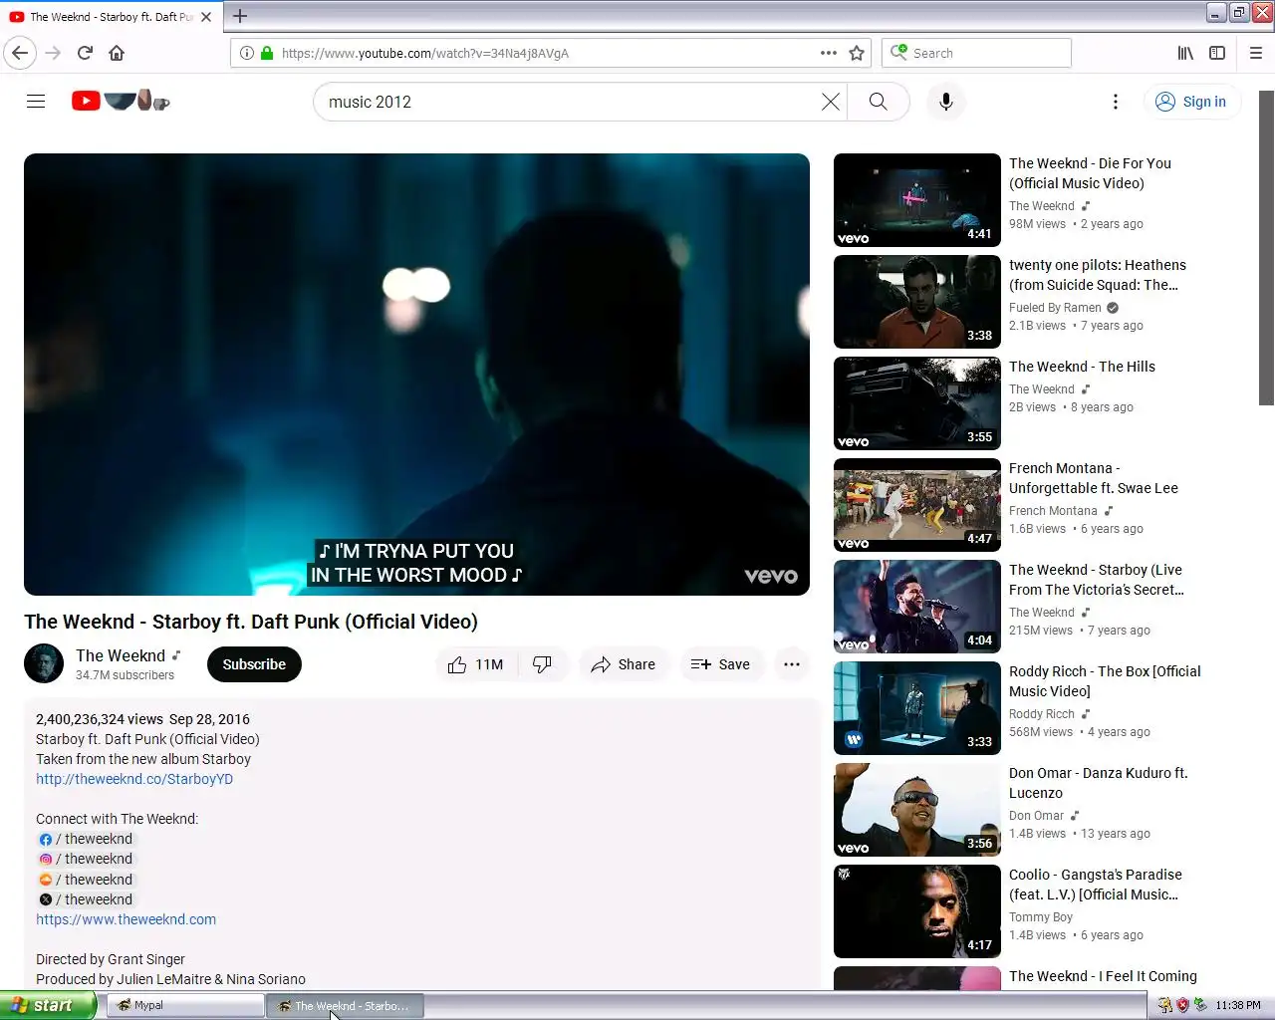This screenshot has height=1020, width=1275.
Task: Open The Weeknd channel avatar
Action: 44,663
